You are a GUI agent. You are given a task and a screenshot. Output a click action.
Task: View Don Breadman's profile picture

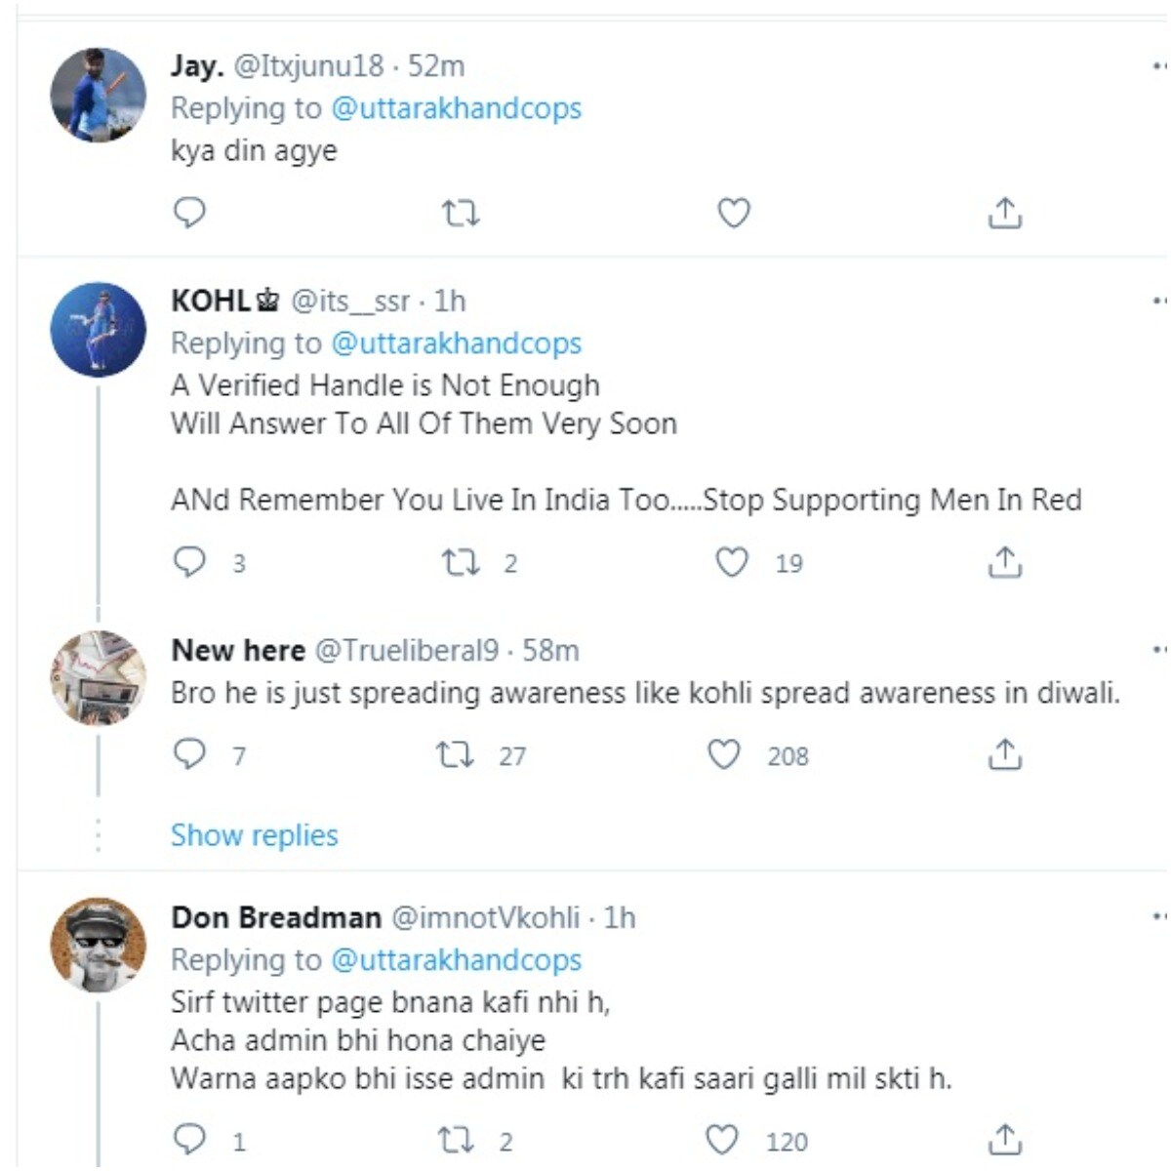98,945
